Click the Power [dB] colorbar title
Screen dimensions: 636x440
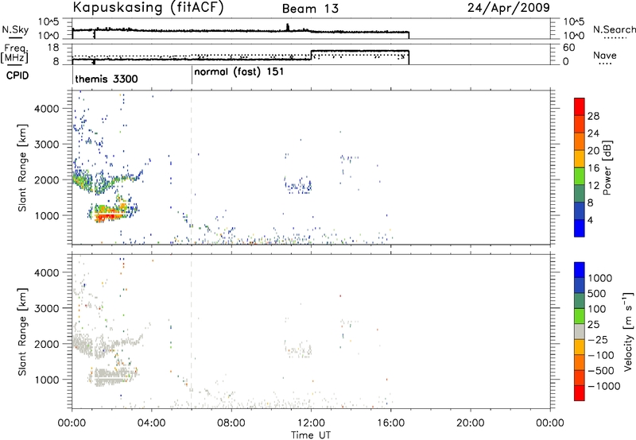click(x=607, y=168)
